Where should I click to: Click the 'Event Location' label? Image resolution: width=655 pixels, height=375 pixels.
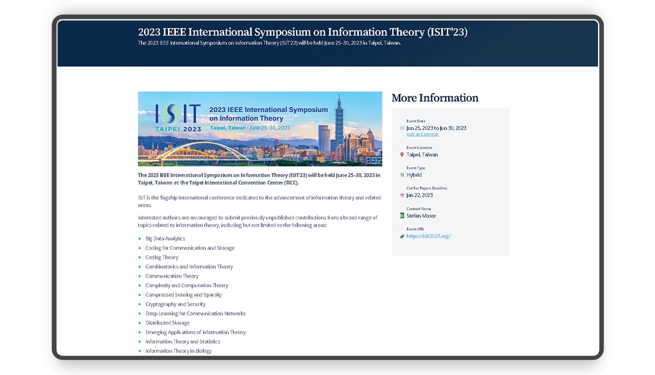point(419,148)
